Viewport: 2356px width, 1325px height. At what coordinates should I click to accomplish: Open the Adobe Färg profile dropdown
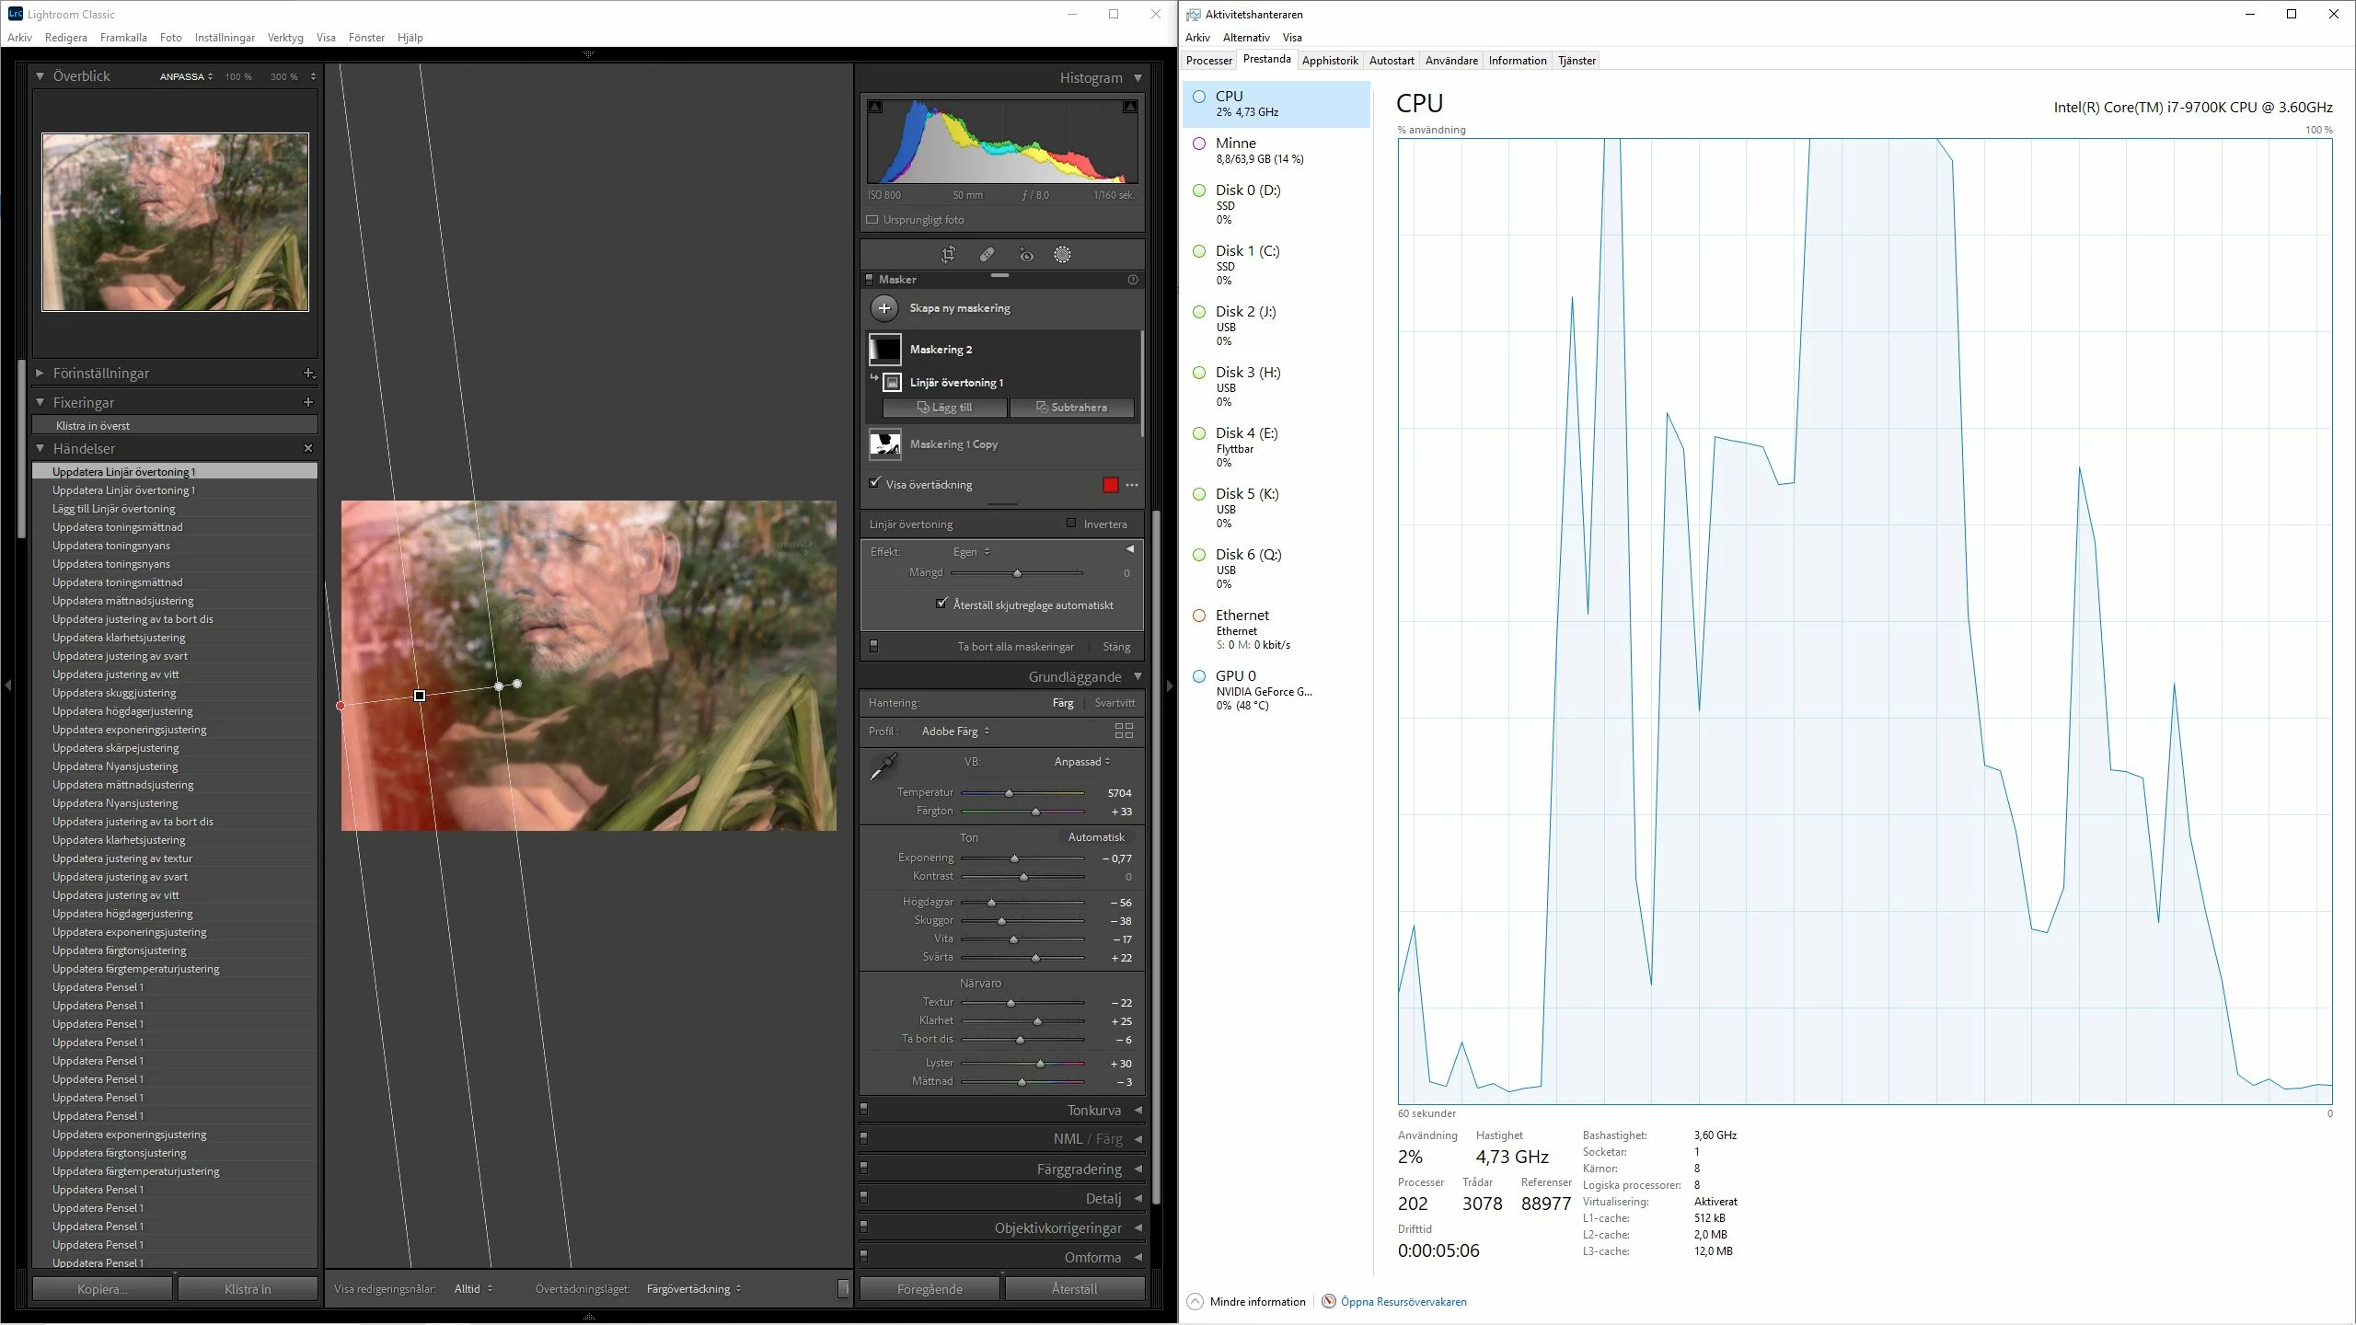[x=955, y=732]
